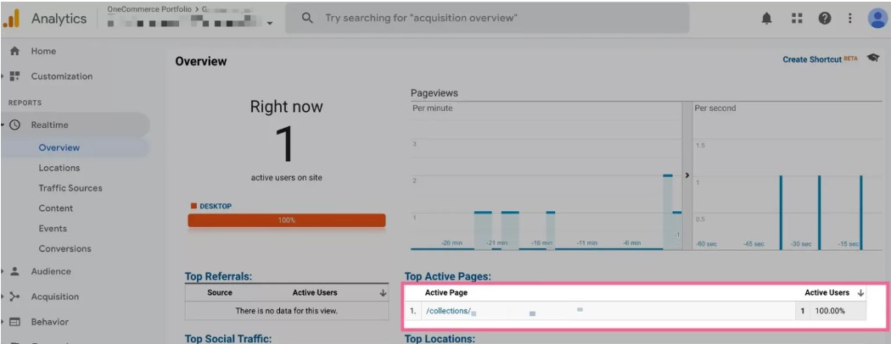891x344 pixels.
Task: Open the account property dropdown arrow
Action: pyautogui.click(x=270, y=23)
